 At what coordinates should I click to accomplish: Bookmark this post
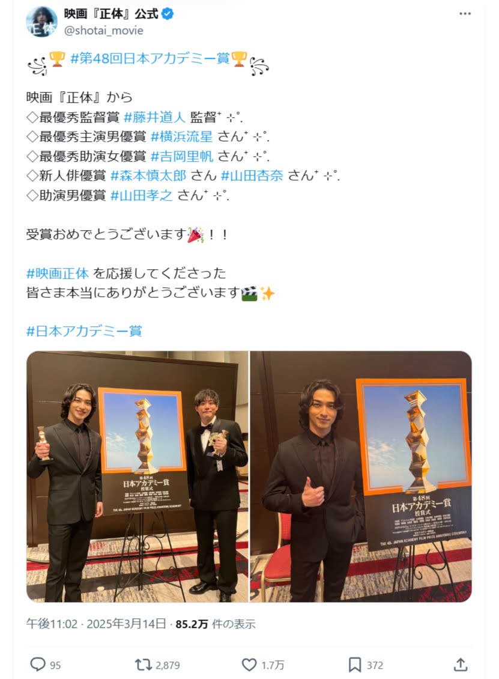[354, 664]
